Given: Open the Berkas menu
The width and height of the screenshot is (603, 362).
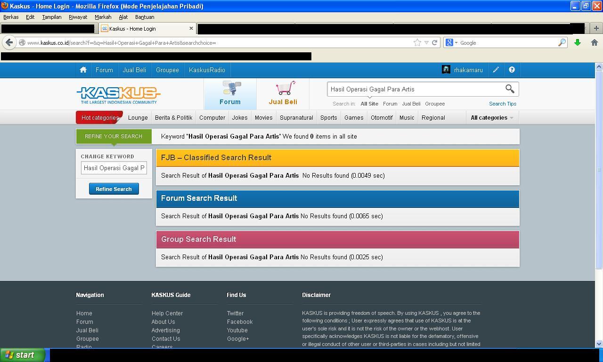Looking at the screenshot, I should click(11, 17).
